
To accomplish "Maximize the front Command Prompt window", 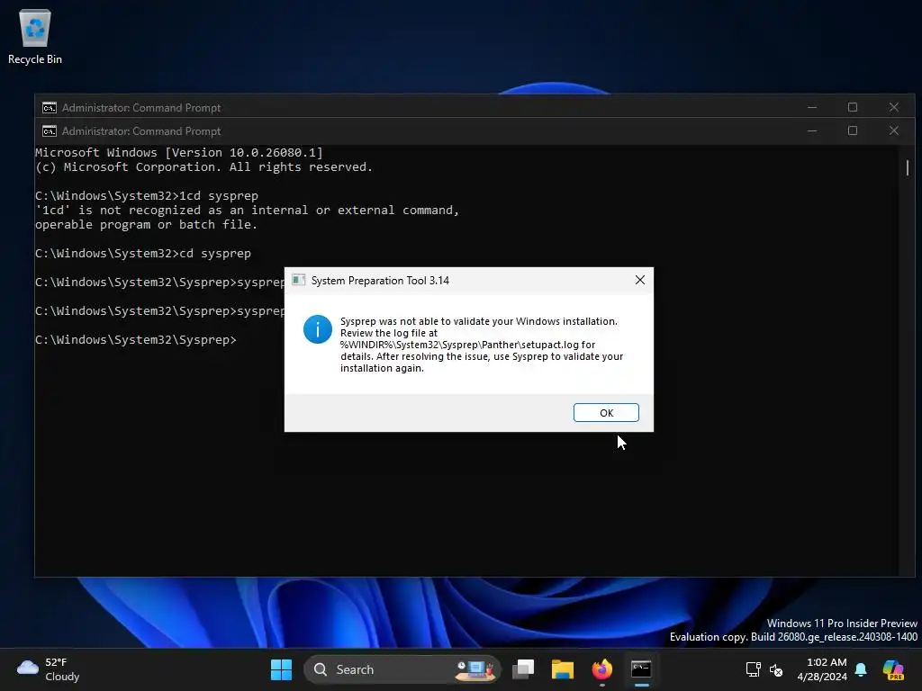I will pyautogui.click(x=853, y=131).
